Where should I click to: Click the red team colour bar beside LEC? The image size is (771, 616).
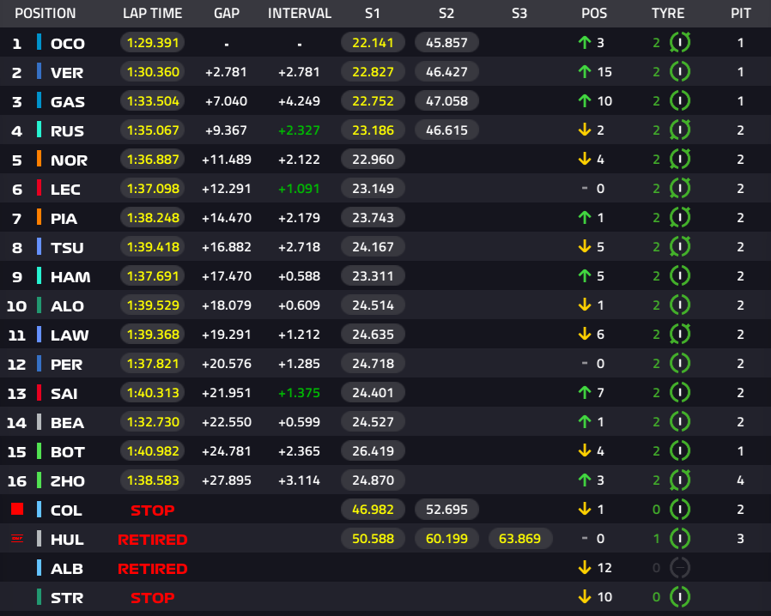(39, 188)
